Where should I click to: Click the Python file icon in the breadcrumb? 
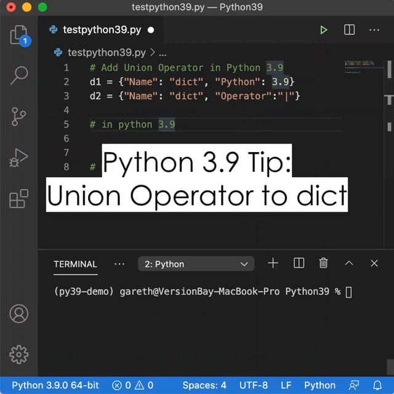pos(58,52)
